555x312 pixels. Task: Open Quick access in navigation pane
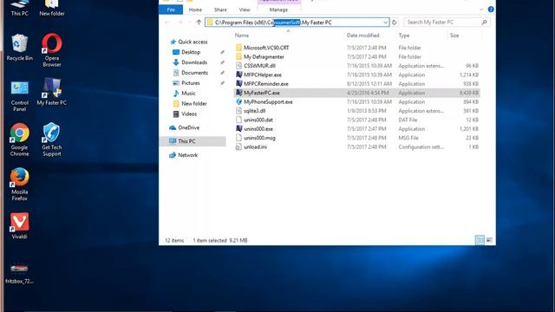189,42
